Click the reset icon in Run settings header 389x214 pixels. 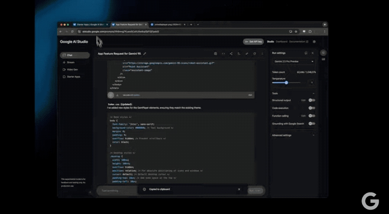(x=306, y=53)
